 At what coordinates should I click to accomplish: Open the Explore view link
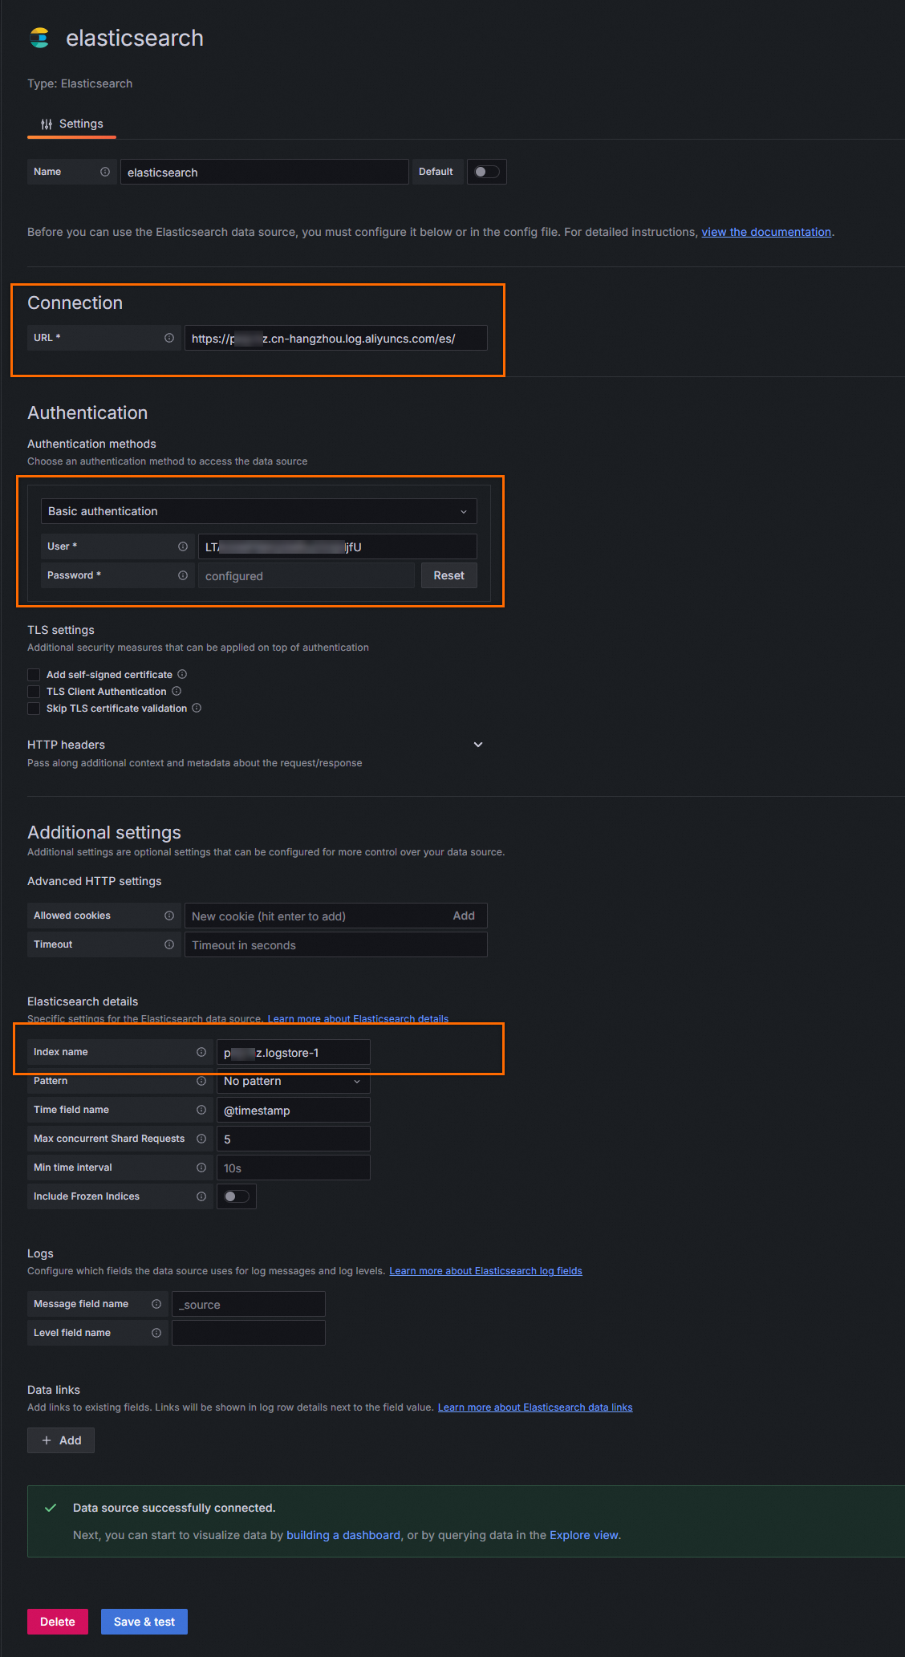coord(584,1535)
